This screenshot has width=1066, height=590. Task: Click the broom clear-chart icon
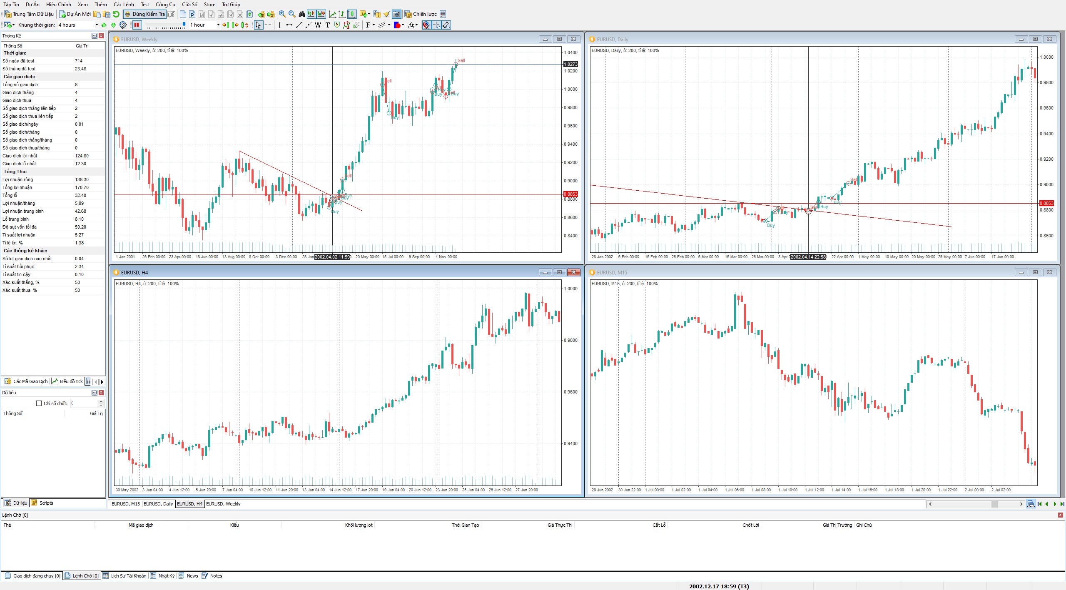coord(387,14)
